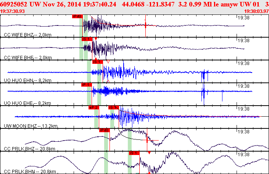The height and width of the screenshot is (174, 269).
Task: Select the CC WIFE BHZ -- 2.0km label
Action: [27, 35]
